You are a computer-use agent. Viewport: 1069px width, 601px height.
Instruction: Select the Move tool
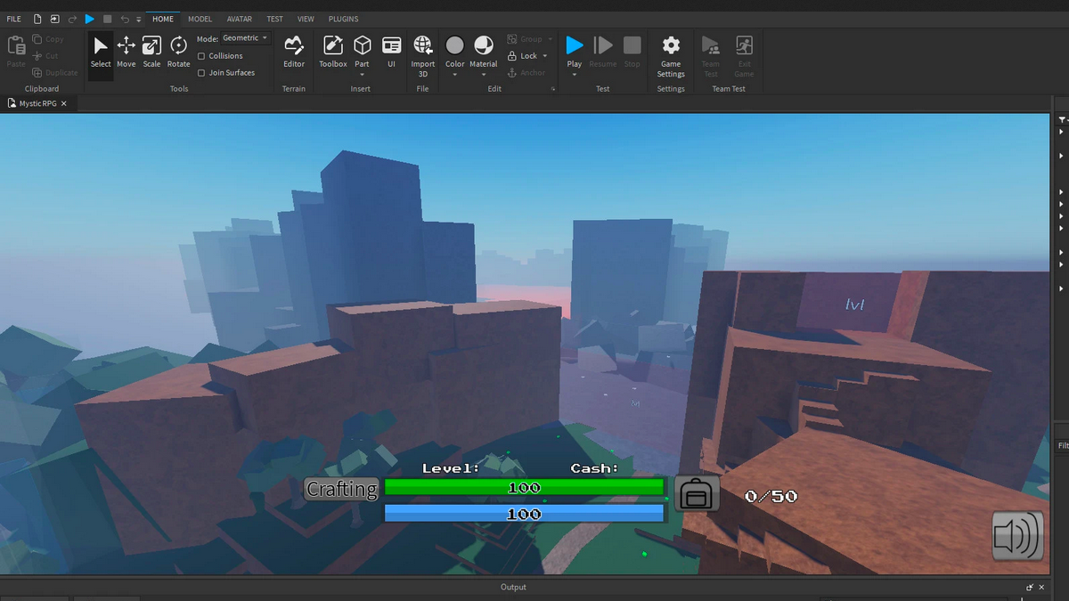coord(126,51)
